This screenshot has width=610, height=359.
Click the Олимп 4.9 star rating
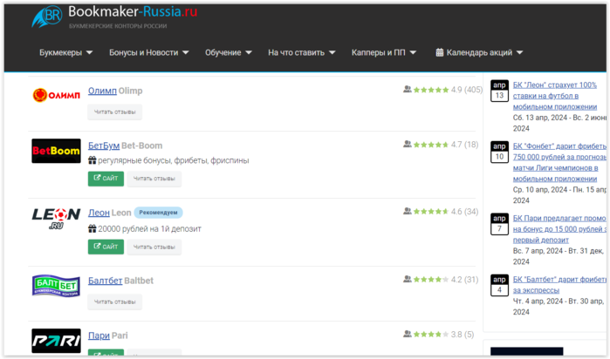[431, 90]
